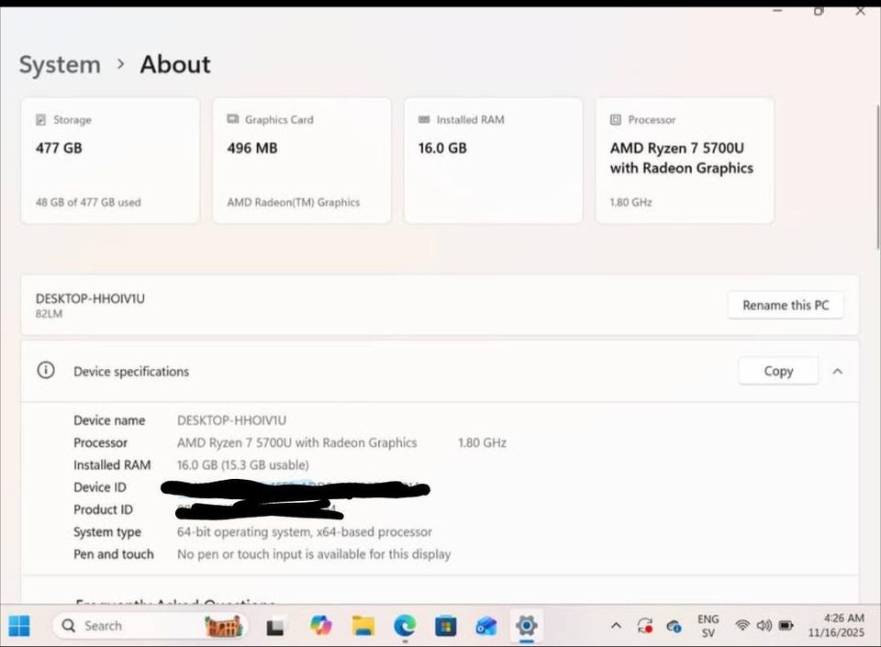Screen dimensions: 881x647
Task: Launch Copilot from the taskbar
Action: coord(321,626)
